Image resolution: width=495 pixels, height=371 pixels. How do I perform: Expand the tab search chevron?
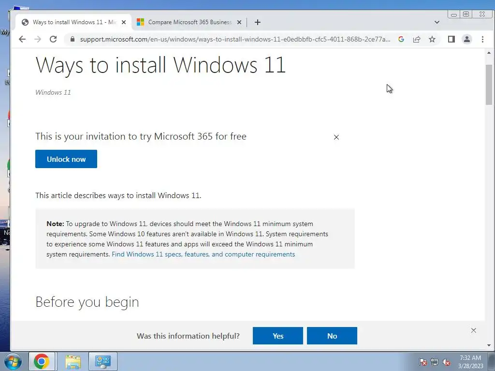coord(437,22)
